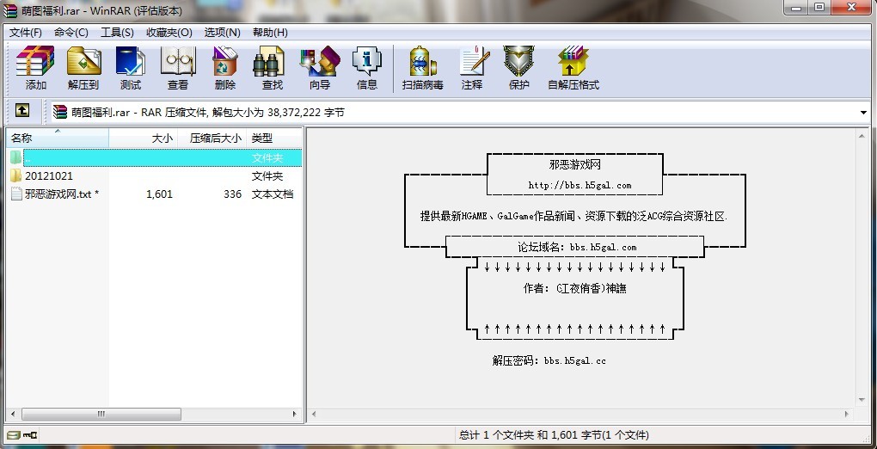Click the 添加 (Add) toolbar icon
Image resolution: width=877 pixels, height=449 pixels.
click(x=35, y=68)
